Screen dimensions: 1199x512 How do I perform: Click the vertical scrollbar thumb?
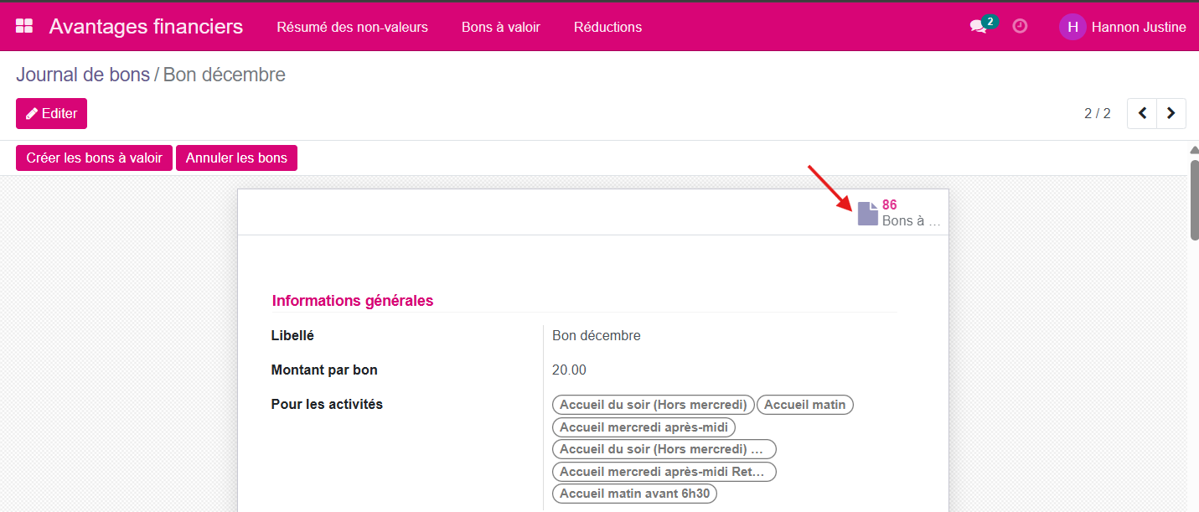(1194, 199)
